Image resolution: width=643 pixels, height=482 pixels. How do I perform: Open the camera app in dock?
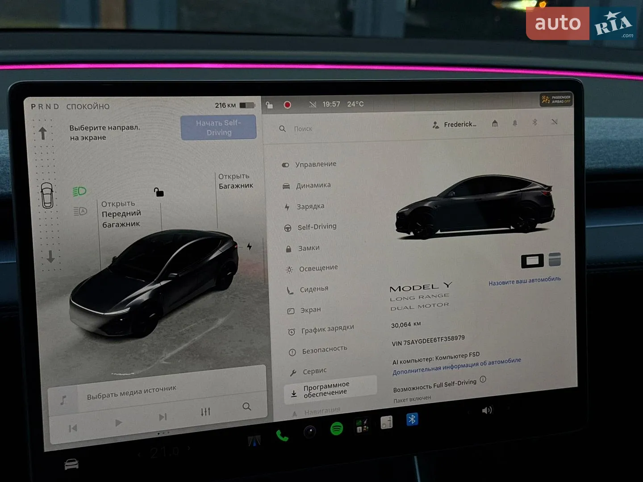tap(309, 432)
